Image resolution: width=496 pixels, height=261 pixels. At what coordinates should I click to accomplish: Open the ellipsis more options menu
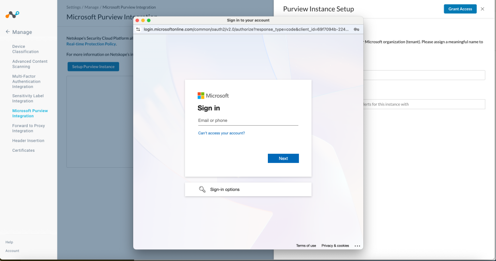[357, 246]
